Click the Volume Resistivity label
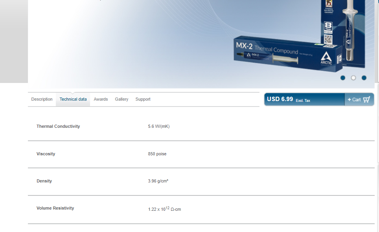The width and height of the screenshot is (379, 232). point(55,208)
